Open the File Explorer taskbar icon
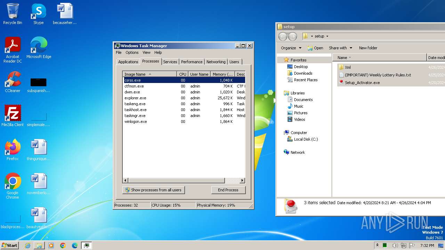Screen dimensions: 445x250 (x=39, y=245)
